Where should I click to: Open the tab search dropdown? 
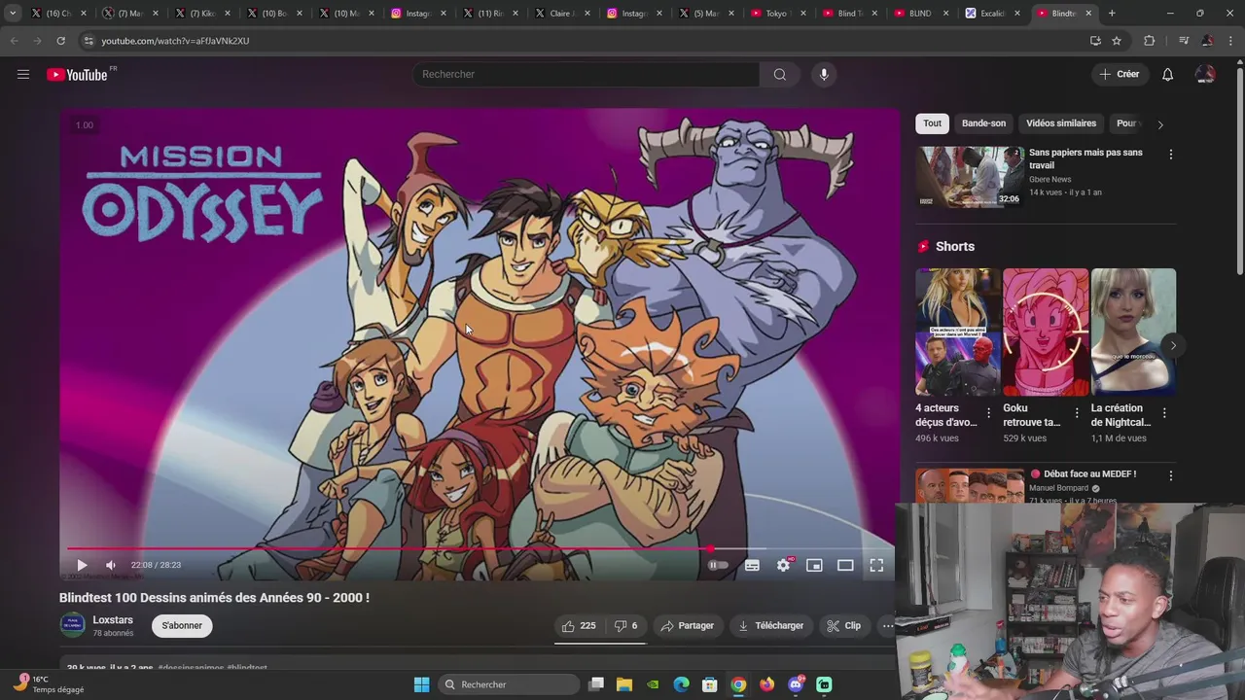click(12, 14)
